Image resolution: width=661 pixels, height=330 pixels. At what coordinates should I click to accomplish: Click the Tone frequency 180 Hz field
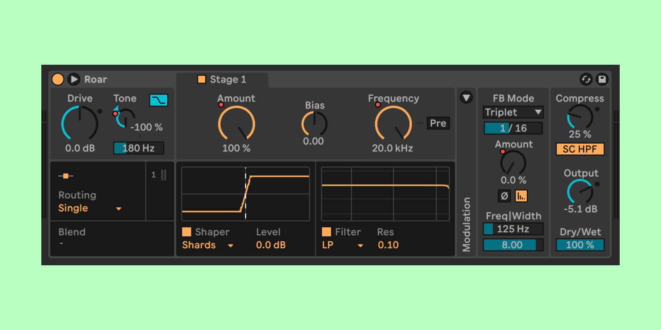139,148
